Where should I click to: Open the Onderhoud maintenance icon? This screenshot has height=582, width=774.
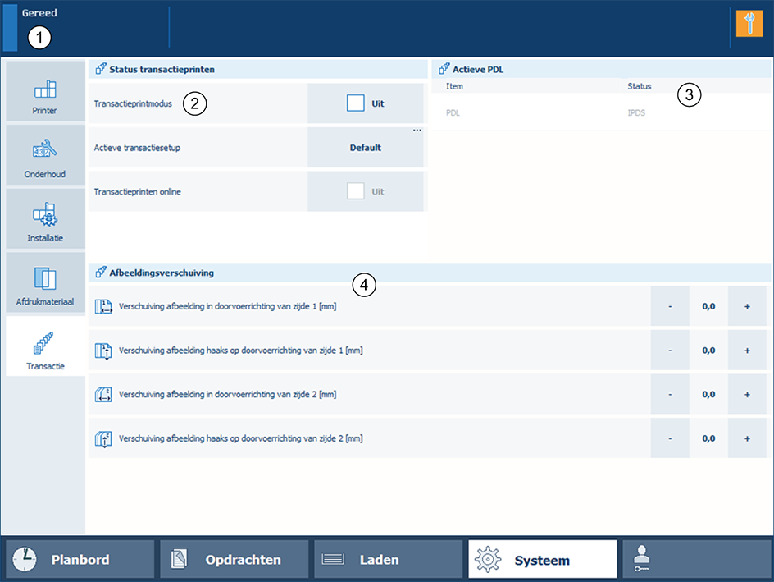pyautogui.click(x=45, y=154)
